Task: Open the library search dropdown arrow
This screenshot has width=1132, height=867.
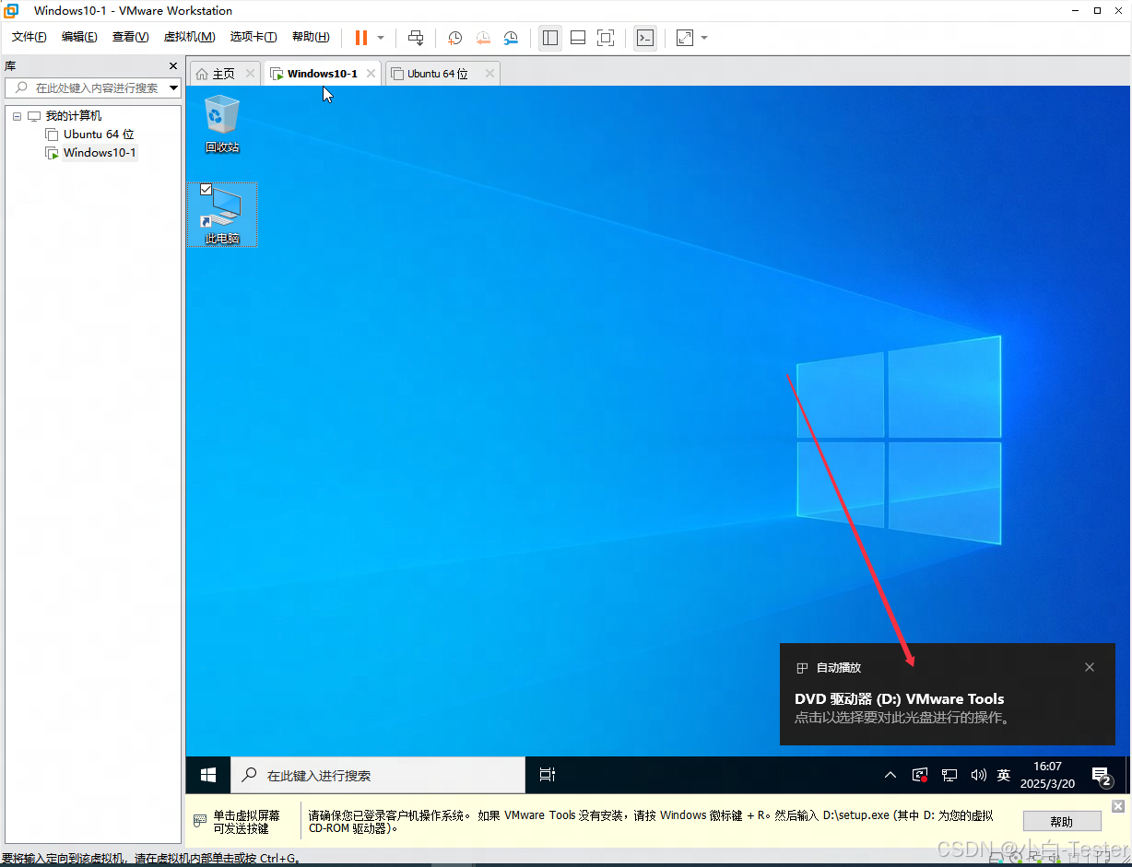Action: [174, 88]
